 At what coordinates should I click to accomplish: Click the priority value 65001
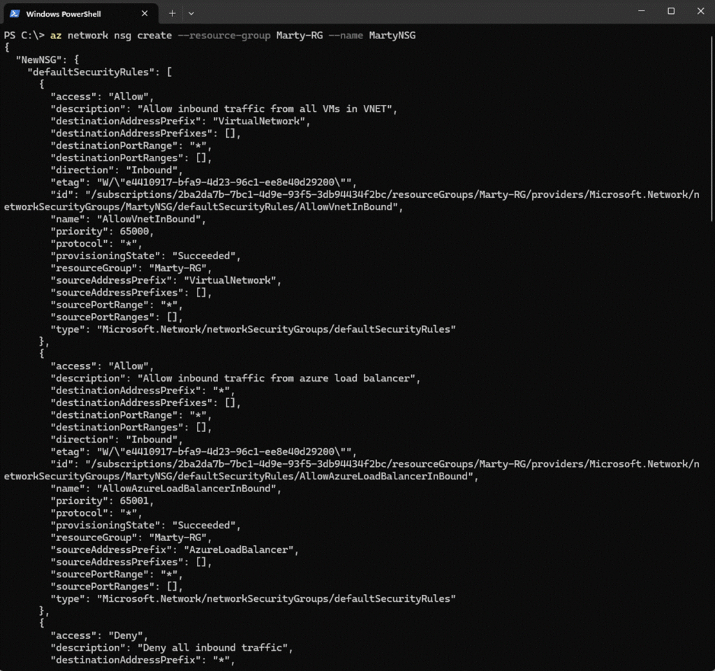click(129, 500)
